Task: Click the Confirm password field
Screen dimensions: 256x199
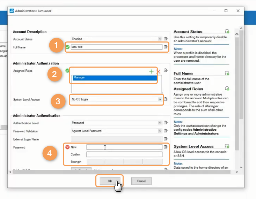Action: pos(124,154)
